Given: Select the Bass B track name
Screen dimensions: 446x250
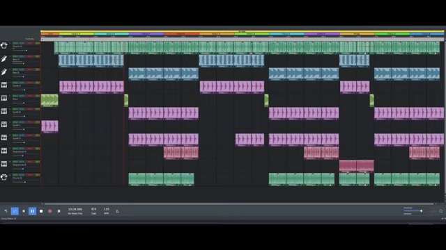Looking at the screenshot, I should point(16,72).
